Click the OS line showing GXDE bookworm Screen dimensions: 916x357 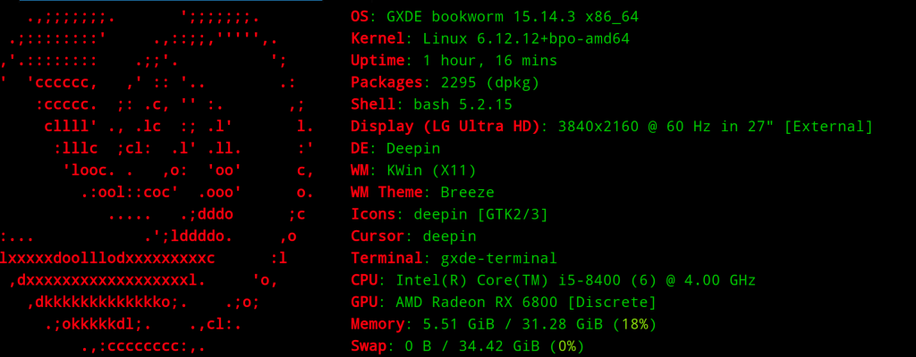click(495, 17)
